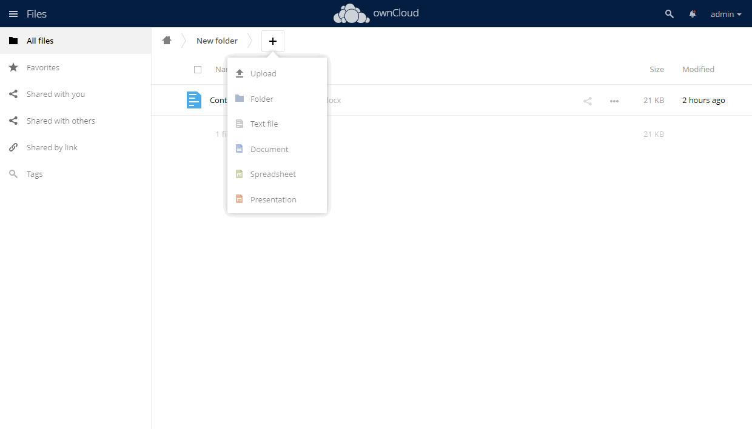Click the share icon for the file

point(587,101)
